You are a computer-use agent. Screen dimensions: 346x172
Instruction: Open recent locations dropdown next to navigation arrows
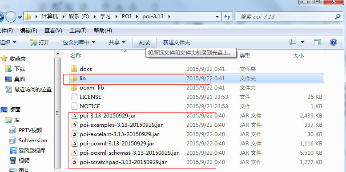[20, 17]
